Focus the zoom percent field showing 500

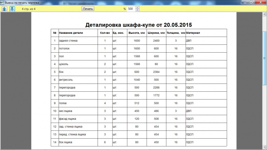pyautogui.click(x=131, y=9)
